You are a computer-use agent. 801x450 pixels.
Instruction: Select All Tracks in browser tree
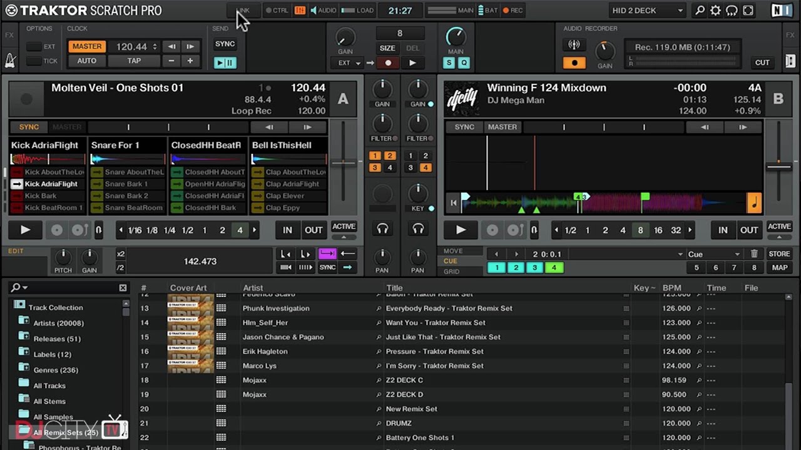pyautogui.click(x=49, y=386)
